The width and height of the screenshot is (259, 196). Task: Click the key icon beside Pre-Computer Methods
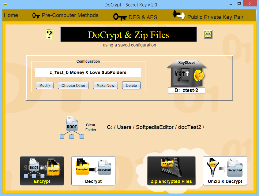click(x=36, y=16)
